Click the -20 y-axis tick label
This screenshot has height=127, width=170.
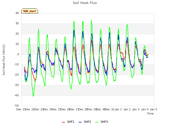[16, 75]
